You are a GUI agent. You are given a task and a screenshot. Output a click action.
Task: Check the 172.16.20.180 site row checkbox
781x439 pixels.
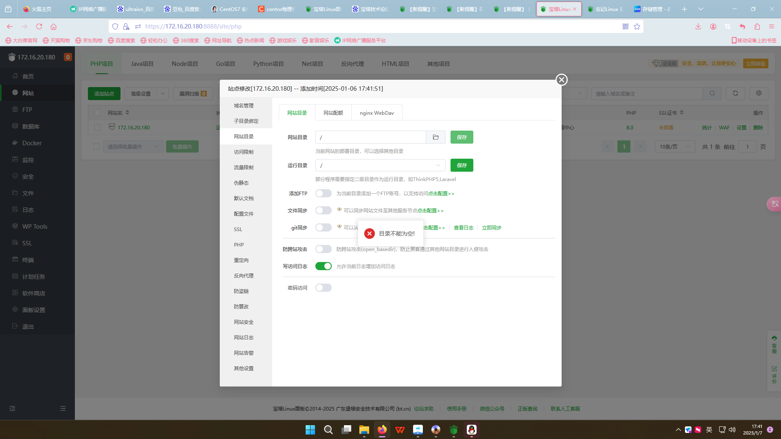(x=97, y=127)
